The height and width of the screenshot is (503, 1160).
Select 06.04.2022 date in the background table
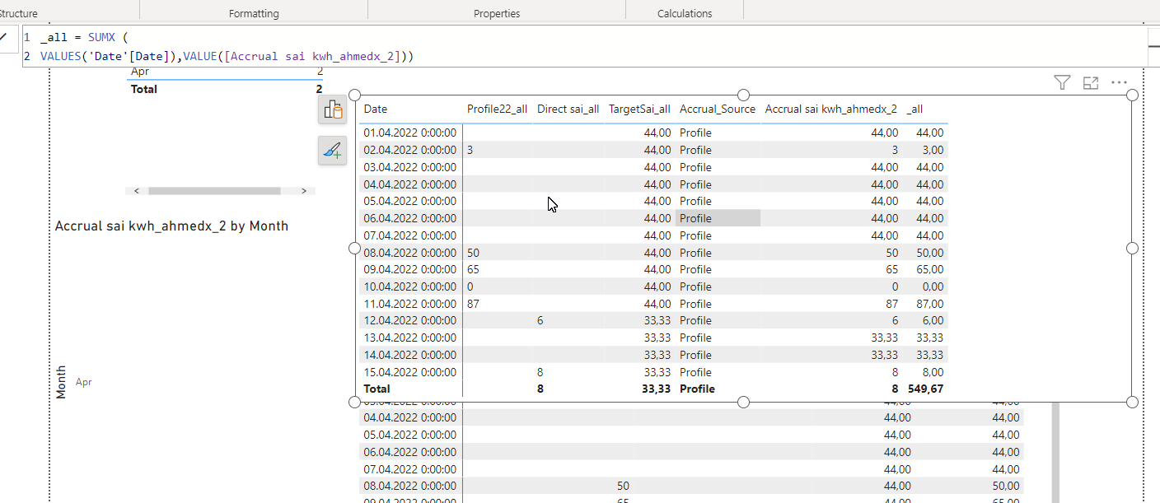pyautogui.click(x=409, y=451)
